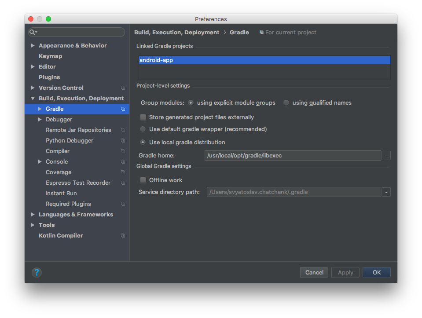
Task: Click the icon beside Remote Jar Repositories
Action: 122,130
